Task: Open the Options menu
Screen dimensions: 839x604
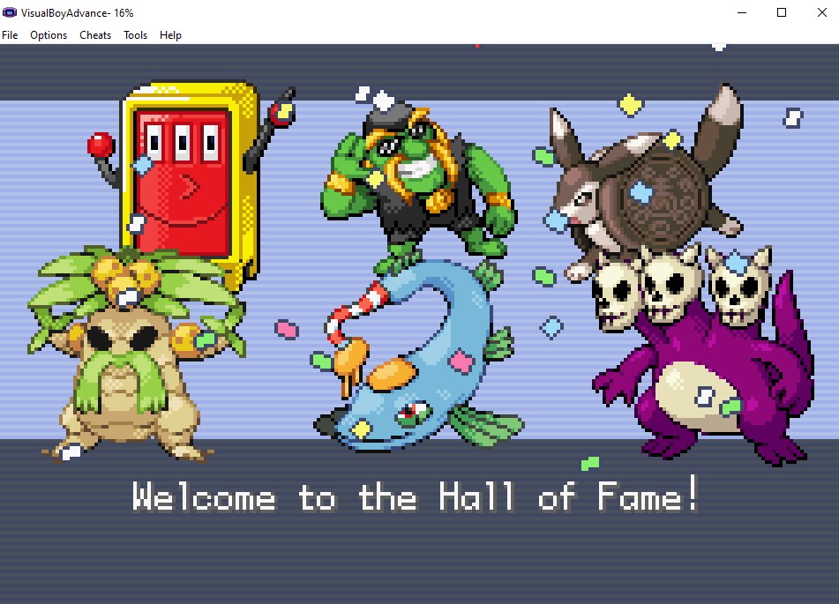Action: pyautogui.click(x=49, y=35)
